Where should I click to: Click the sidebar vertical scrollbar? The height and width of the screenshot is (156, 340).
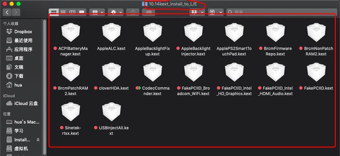(x=45, y=87)
